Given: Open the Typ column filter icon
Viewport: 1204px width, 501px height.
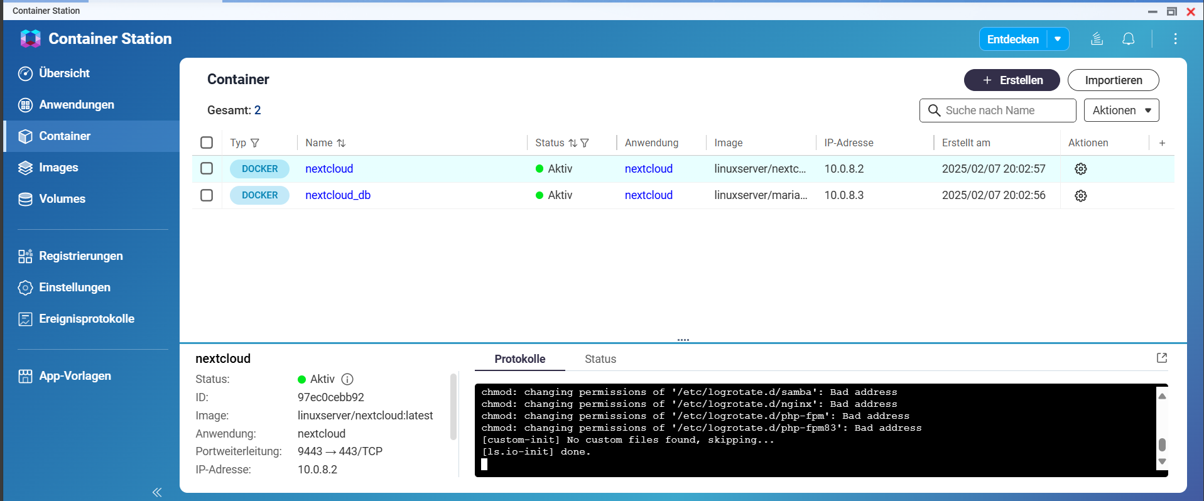Looking at the screenshot, I should (x=255, y=143).
